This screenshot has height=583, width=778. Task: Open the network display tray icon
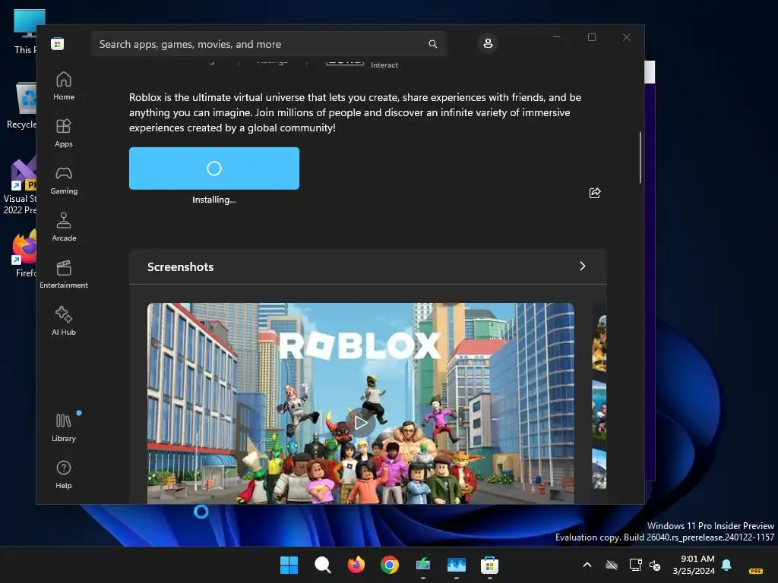[x=636, y=565]
